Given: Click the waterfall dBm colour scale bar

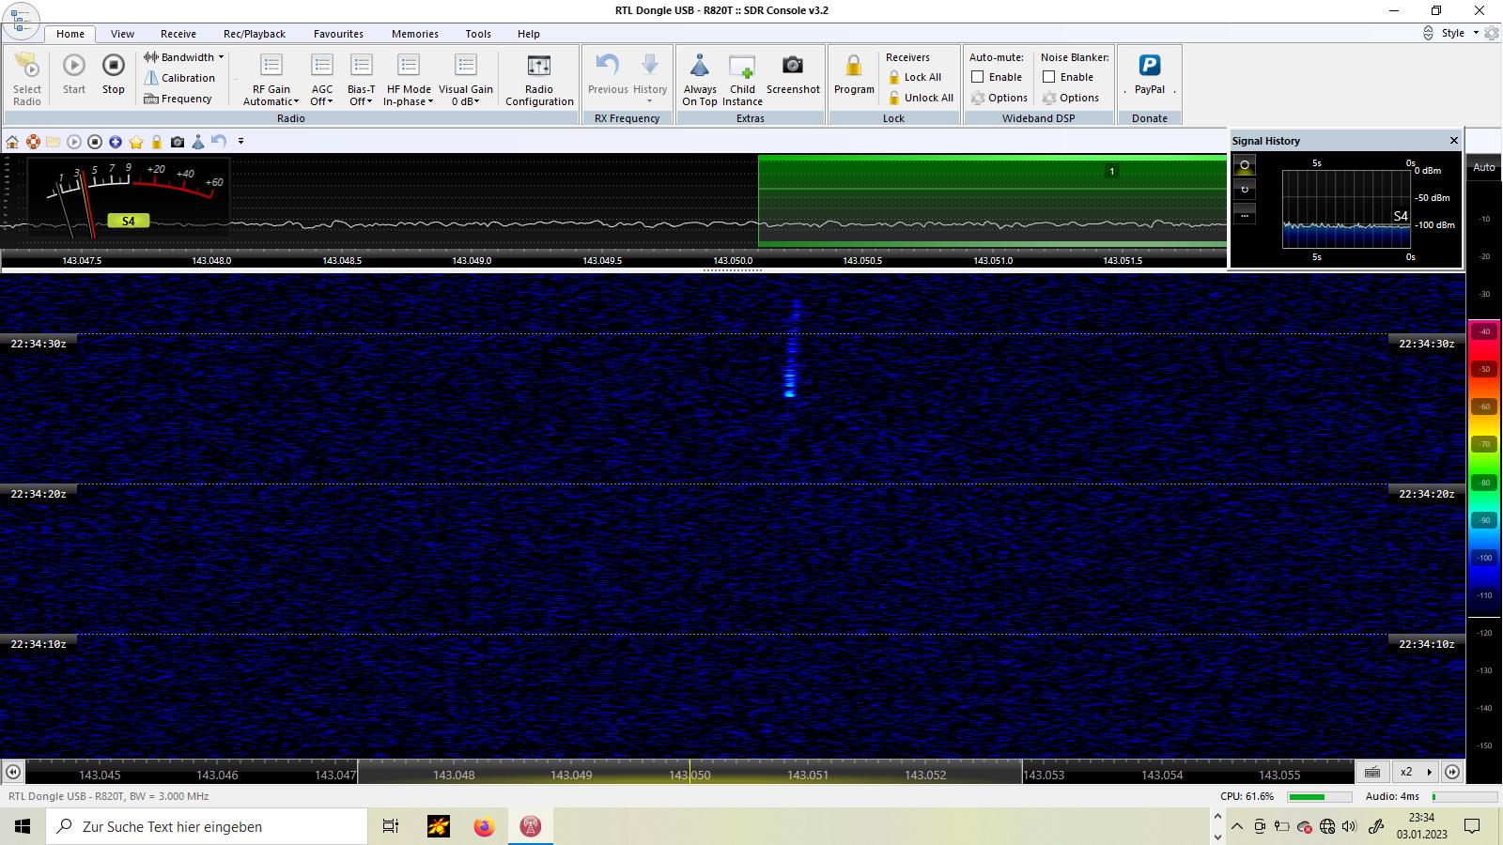Looking at the screenshot, I should click(1483, 468).
